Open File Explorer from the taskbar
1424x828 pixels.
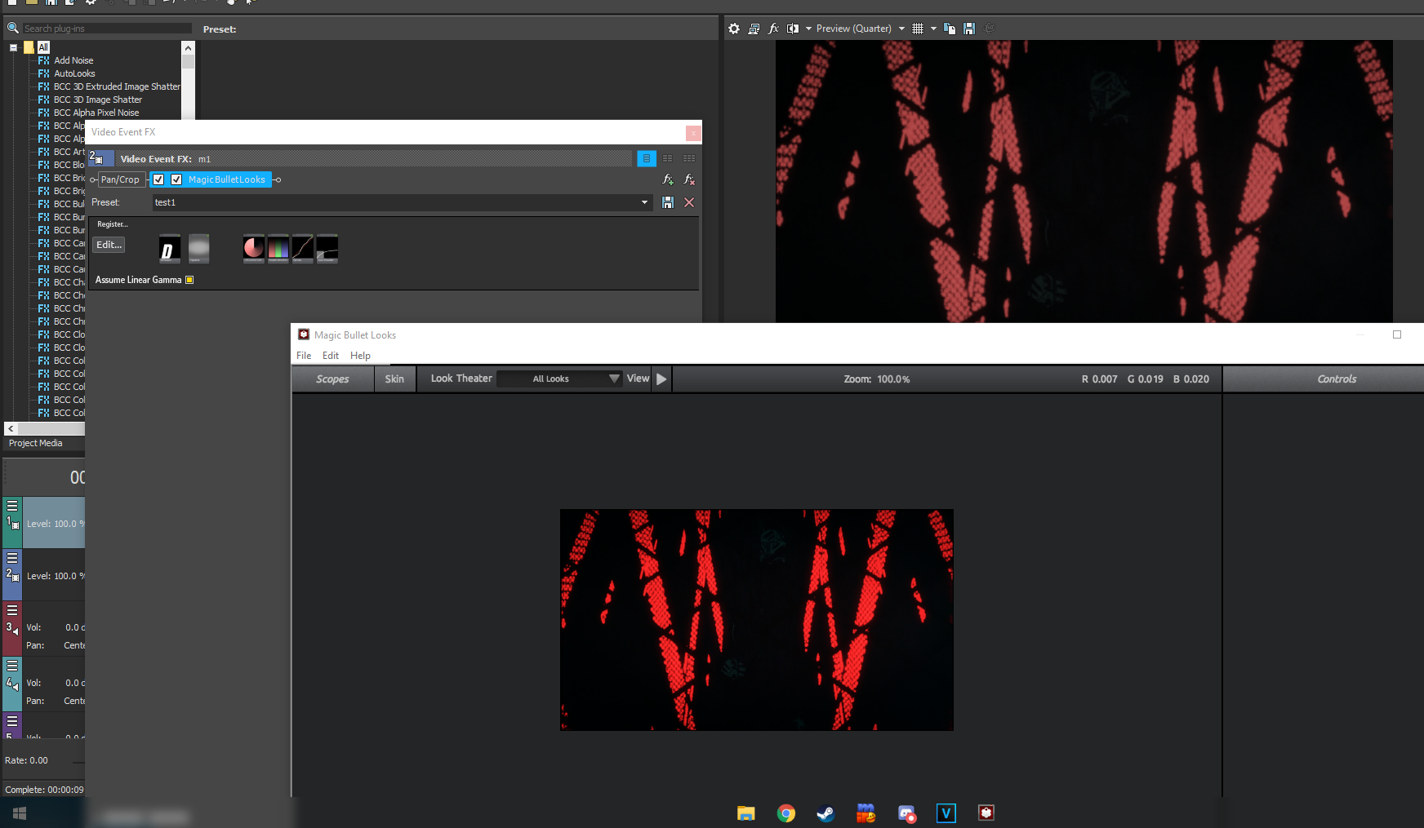(x=746, y=813)
